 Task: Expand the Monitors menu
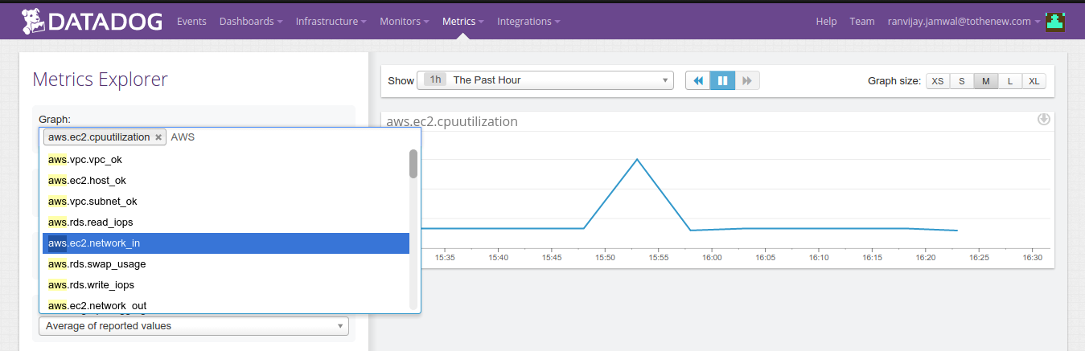click(405, 22)
